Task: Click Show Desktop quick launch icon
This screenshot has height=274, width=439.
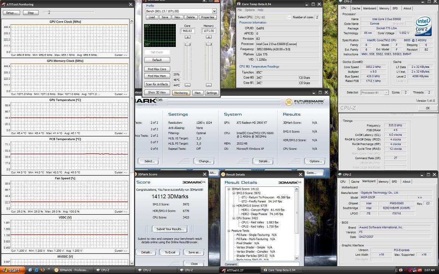Action: [30, 270]
